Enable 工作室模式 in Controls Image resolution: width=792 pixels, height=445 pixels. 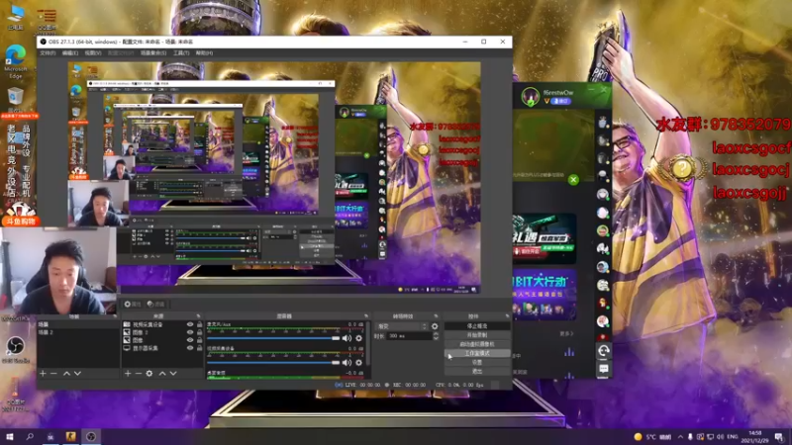[x=477, y=353]
